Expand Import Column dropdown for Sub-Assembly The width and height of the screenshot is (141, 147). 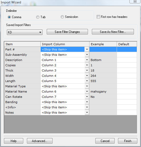point(87,54)
